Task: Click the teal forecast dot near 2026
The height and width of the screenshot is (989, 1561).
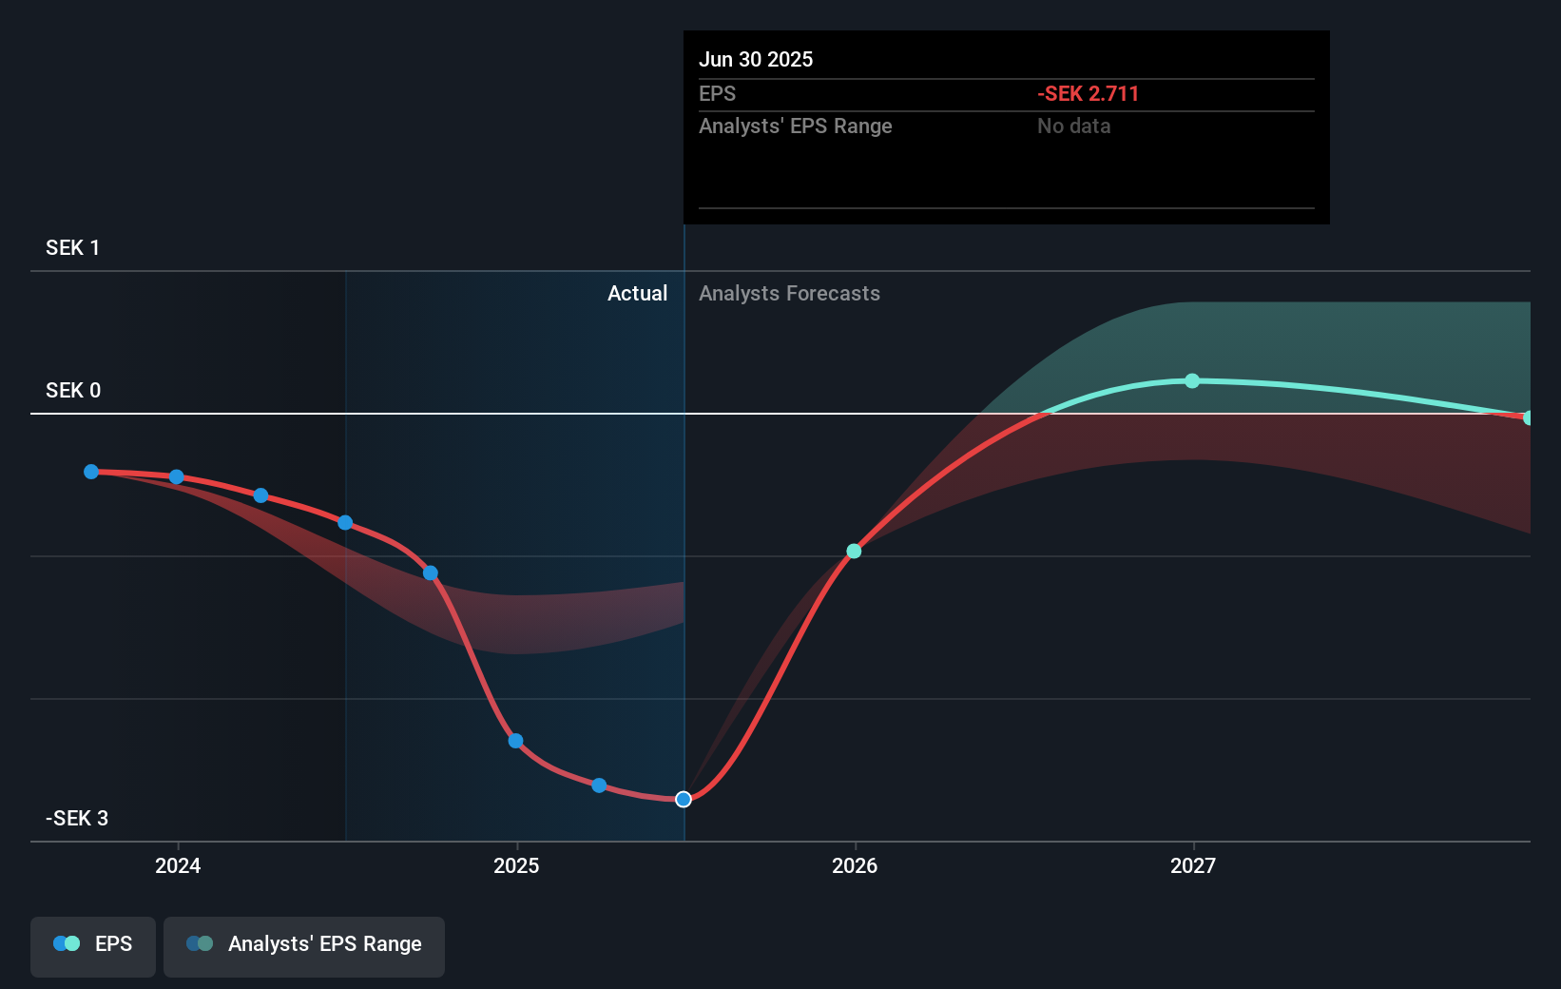Action: 853,551
